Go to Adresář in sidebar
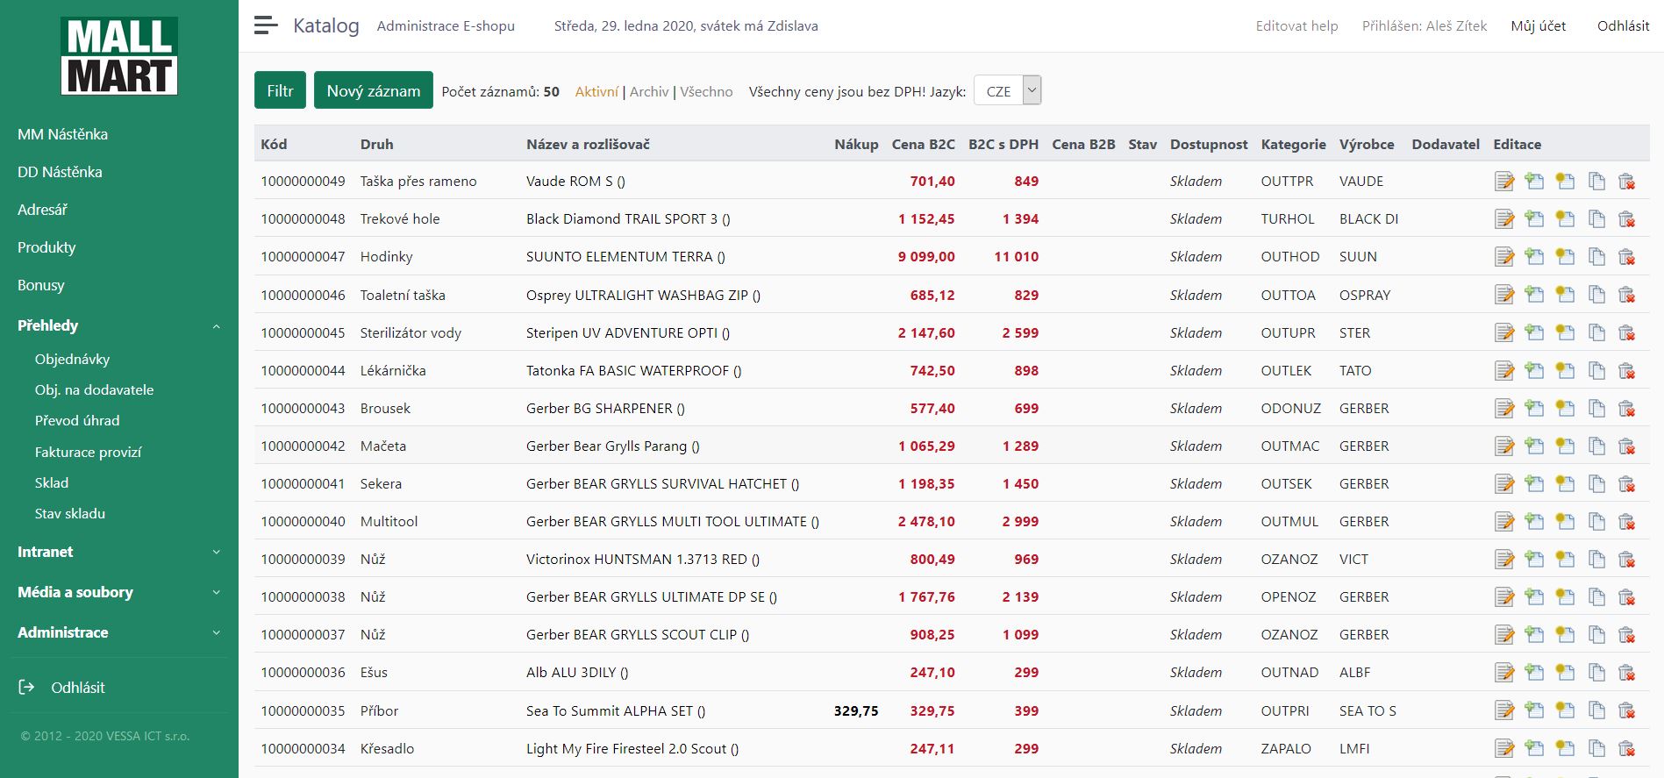Image resolution: width=1664 pixels, height=778 pixels. tap(42, 210)
